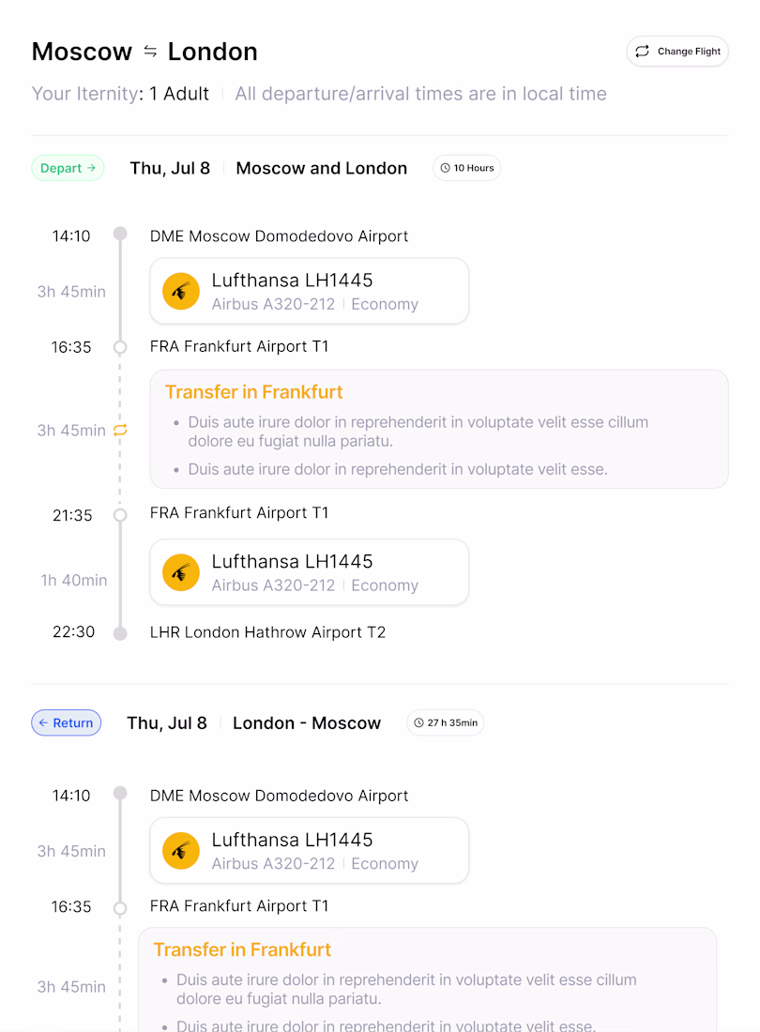This screenshot has height=1032, width=760.
Task: Click the 22:30 London arrival timeline dot
Action: point(120,633)
